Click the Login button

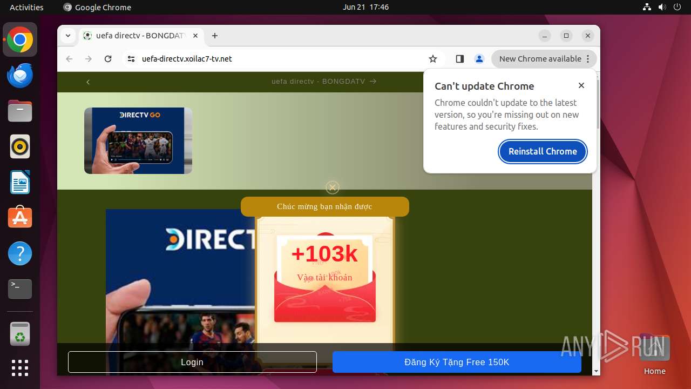[x=192, y=362]
